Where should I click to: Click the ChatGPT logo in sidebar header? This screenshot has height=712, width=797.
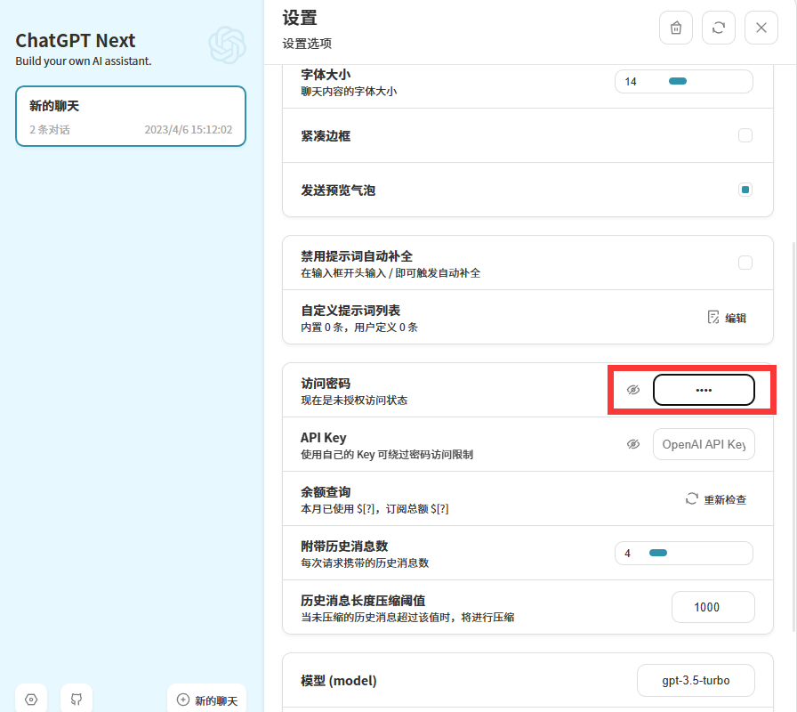pos(227,45)
